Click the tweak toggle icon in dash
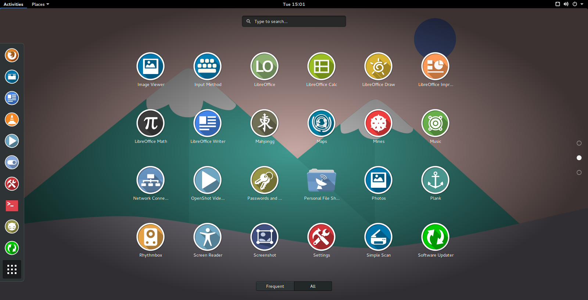 click(x=12, y=162)
